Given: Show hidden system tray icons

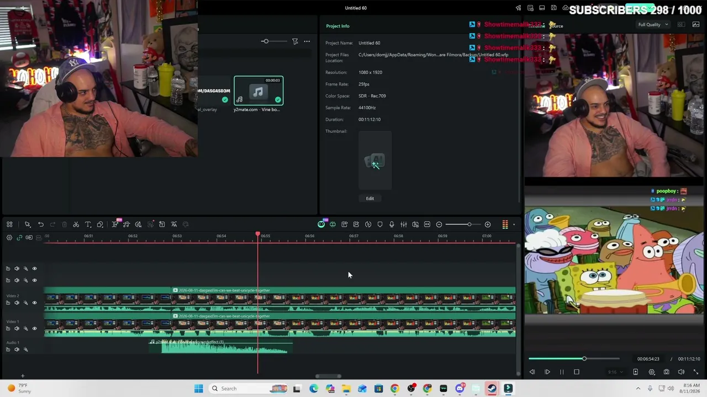Looking at the screenshot, I should (x=638, y=389).
